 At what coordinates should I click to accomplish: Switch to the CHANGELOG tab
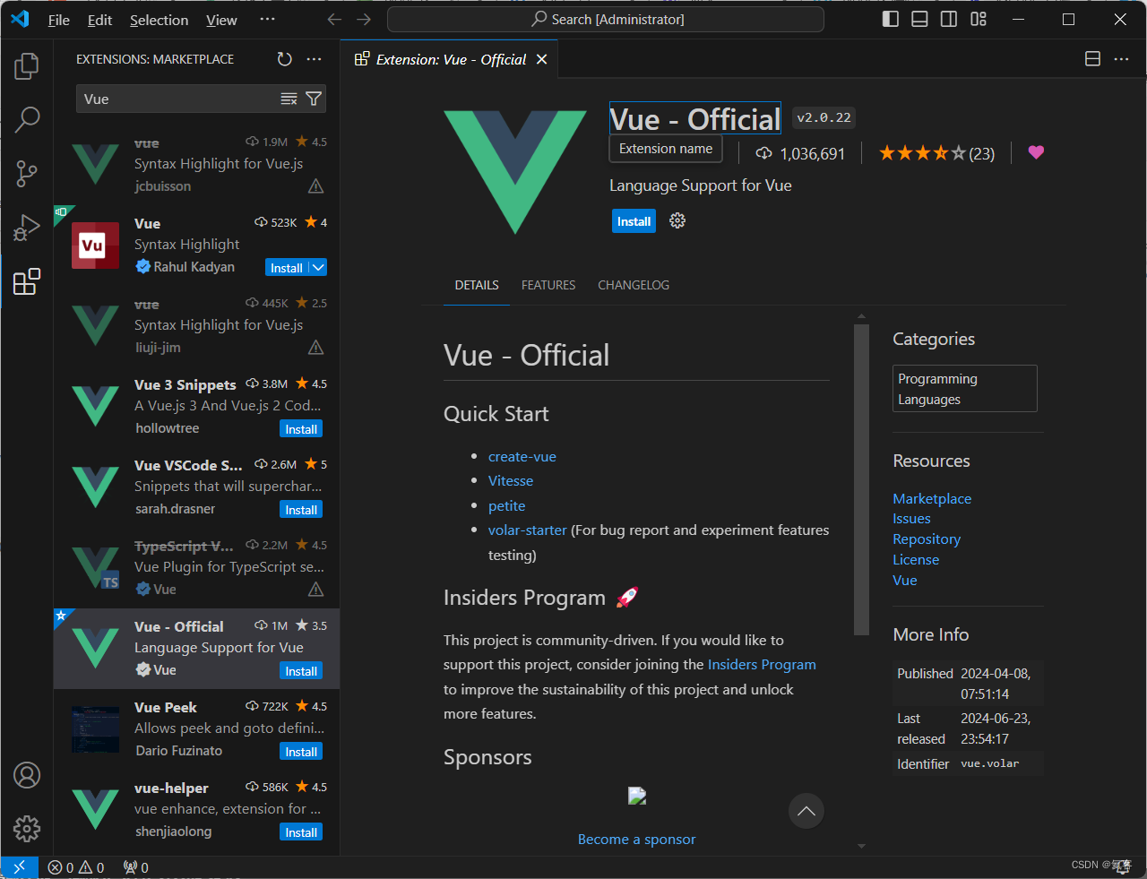(x=634, y=285)
